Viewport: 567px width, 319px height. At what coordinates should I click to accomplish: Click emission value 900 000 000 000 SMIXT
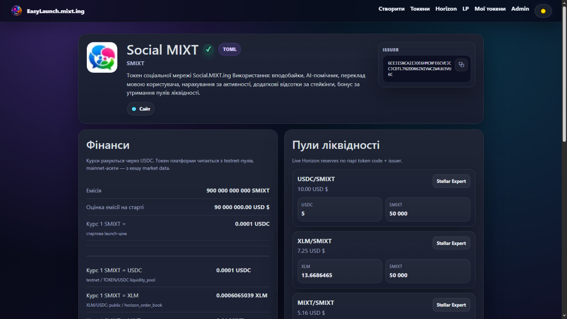(238, 191)
